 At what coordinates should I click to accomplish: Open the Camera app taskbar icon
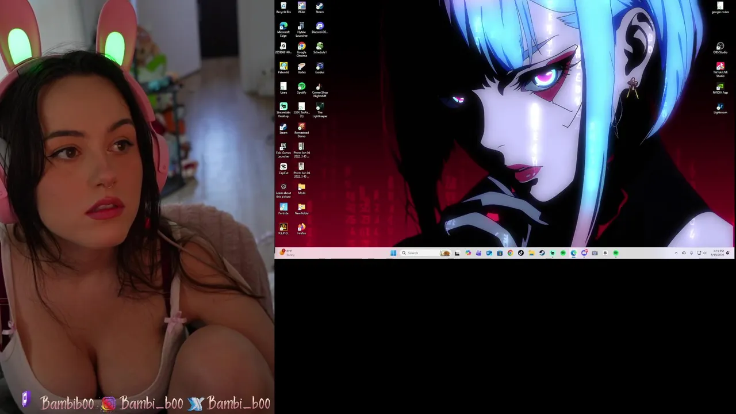(x=595, y=253)
